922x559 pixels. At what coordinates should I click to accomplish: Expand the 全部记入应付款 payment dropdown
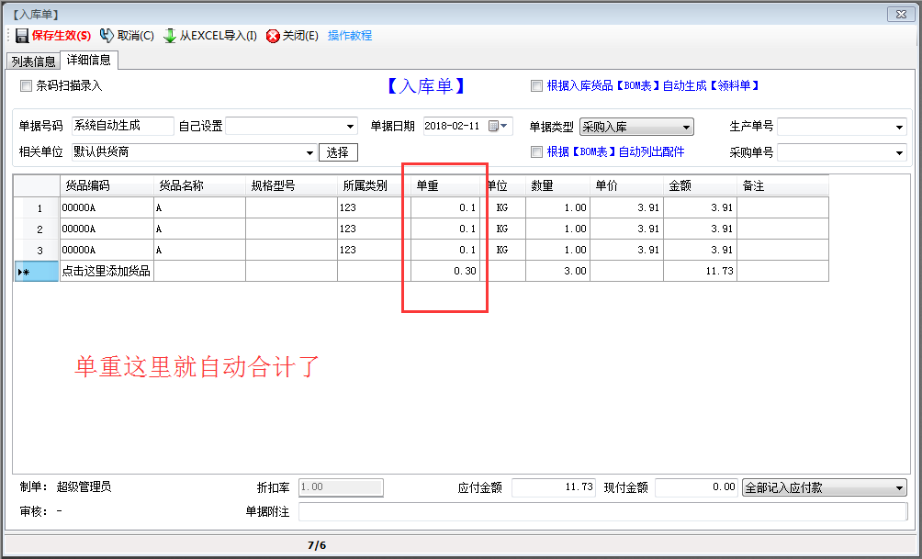[899, 488]
